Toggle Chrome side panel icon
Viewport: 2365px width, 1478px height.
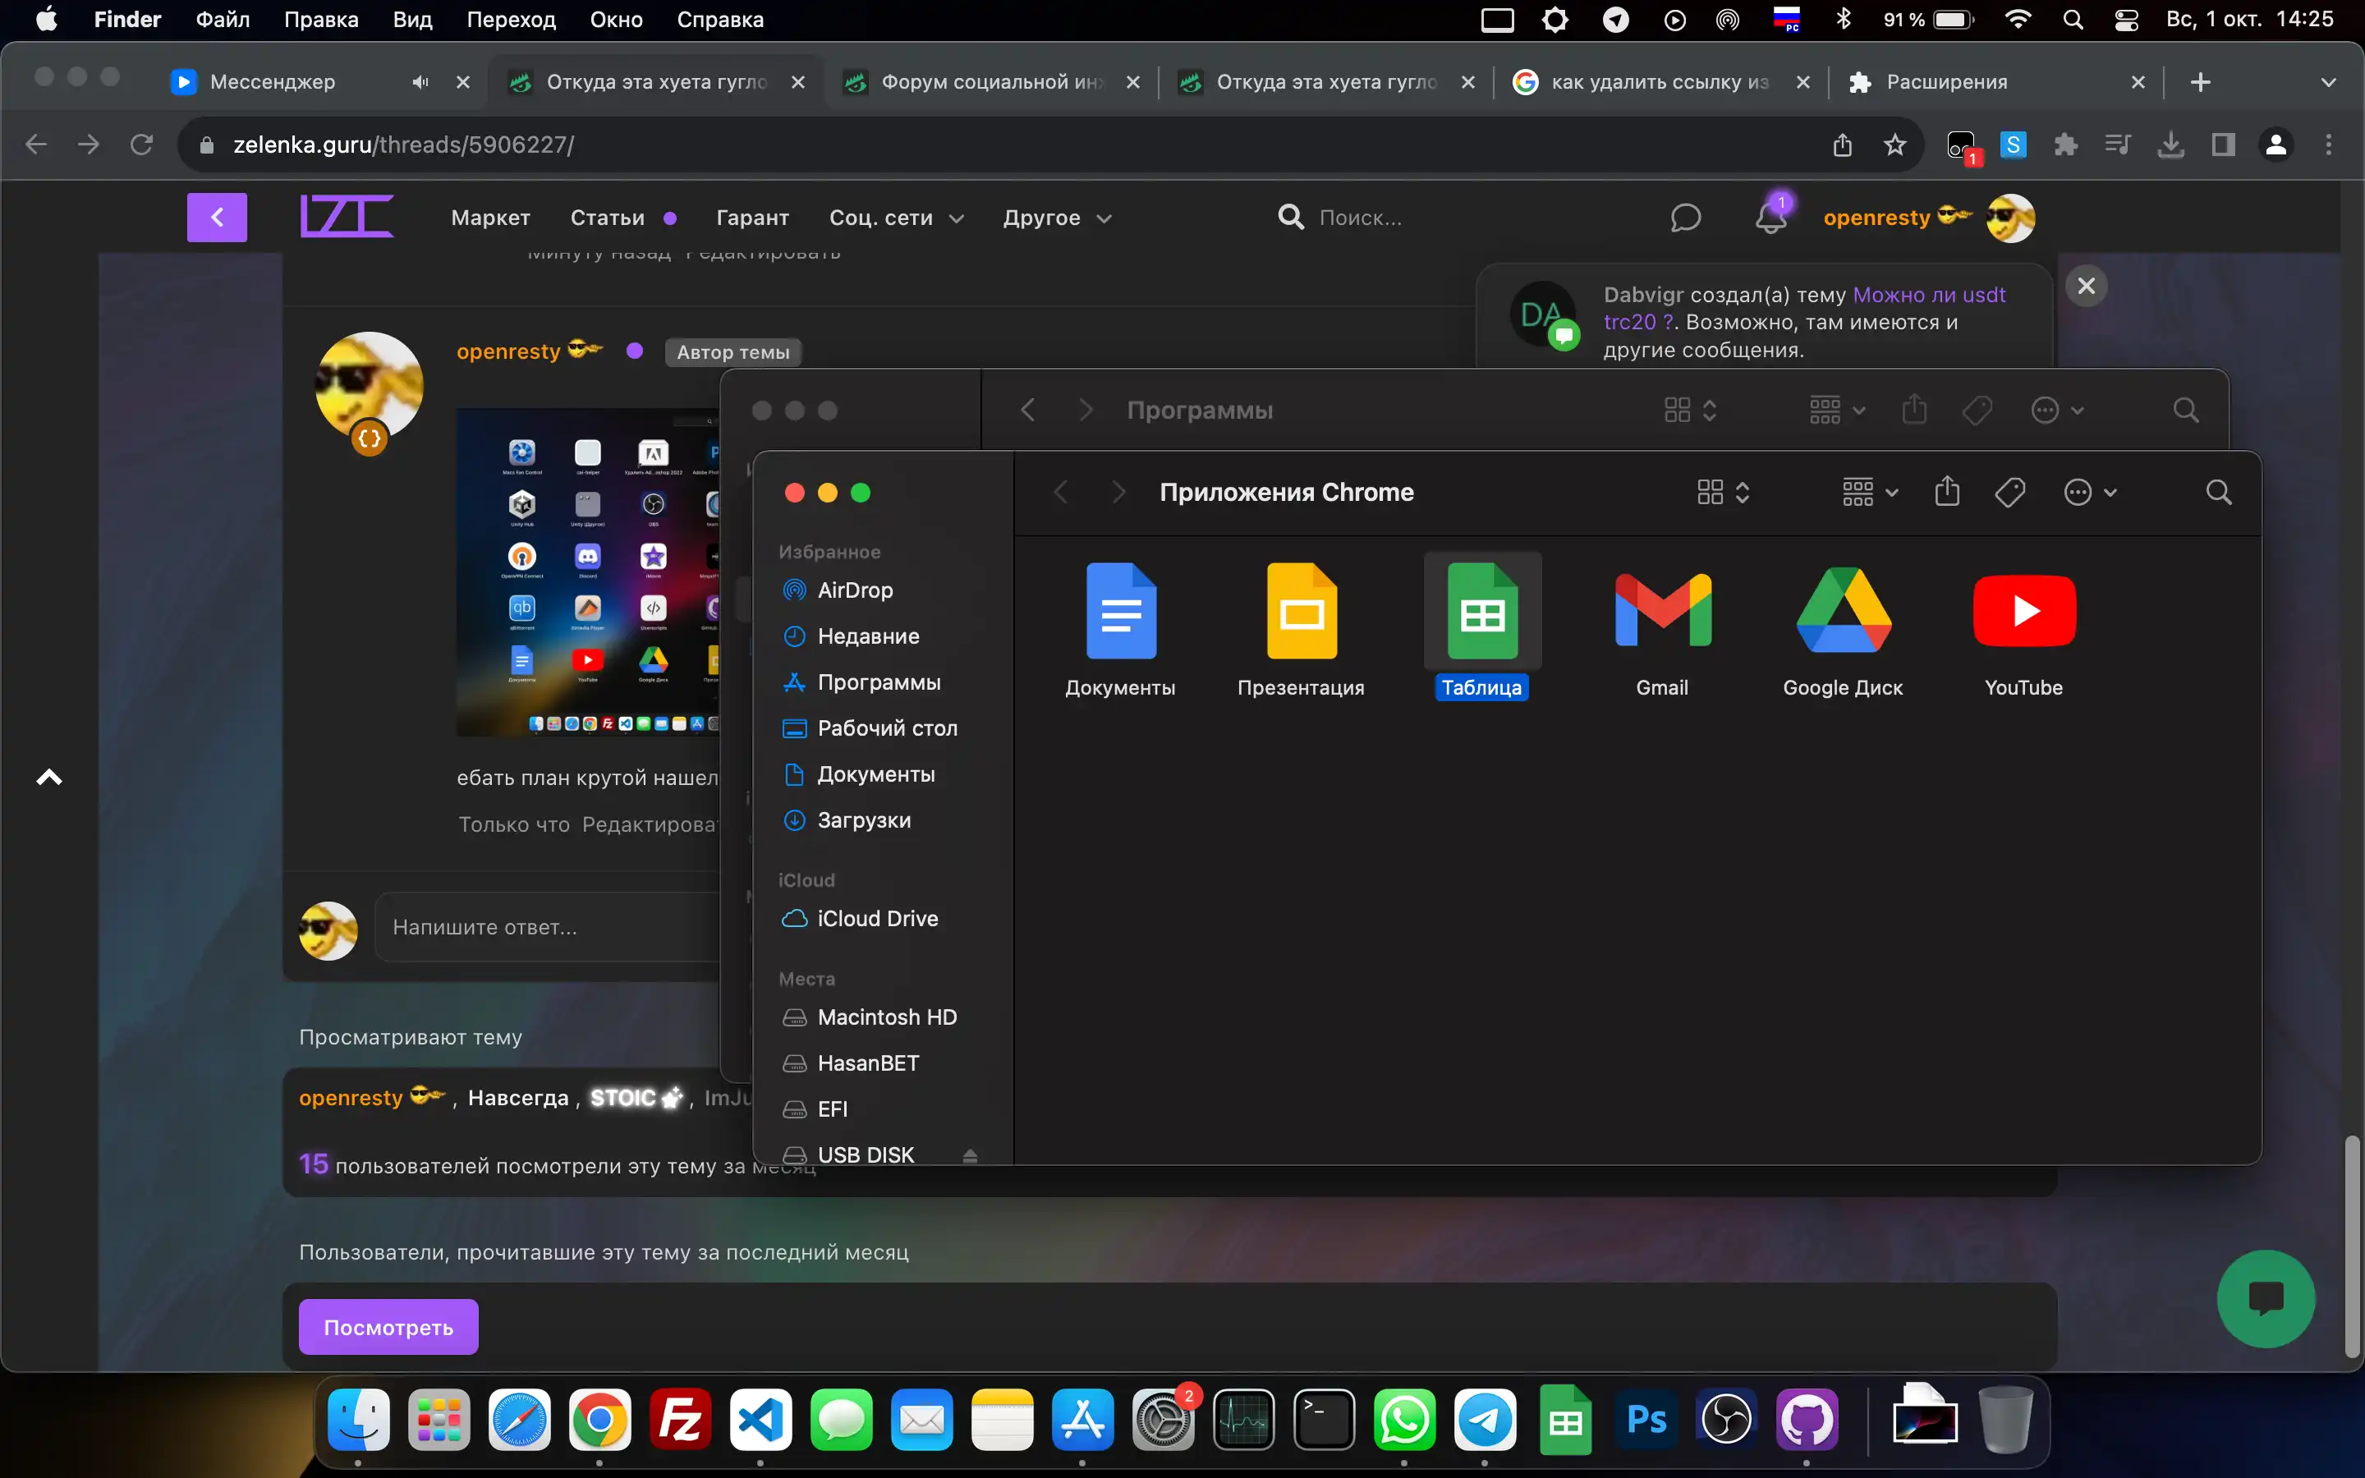[x=2223, y=145]
